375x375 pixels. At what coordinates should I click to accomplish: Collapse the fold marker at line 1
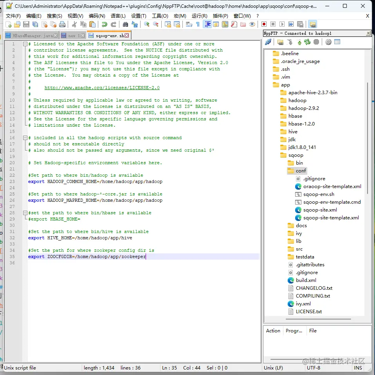pyautogui.click(x=25, y=44)
